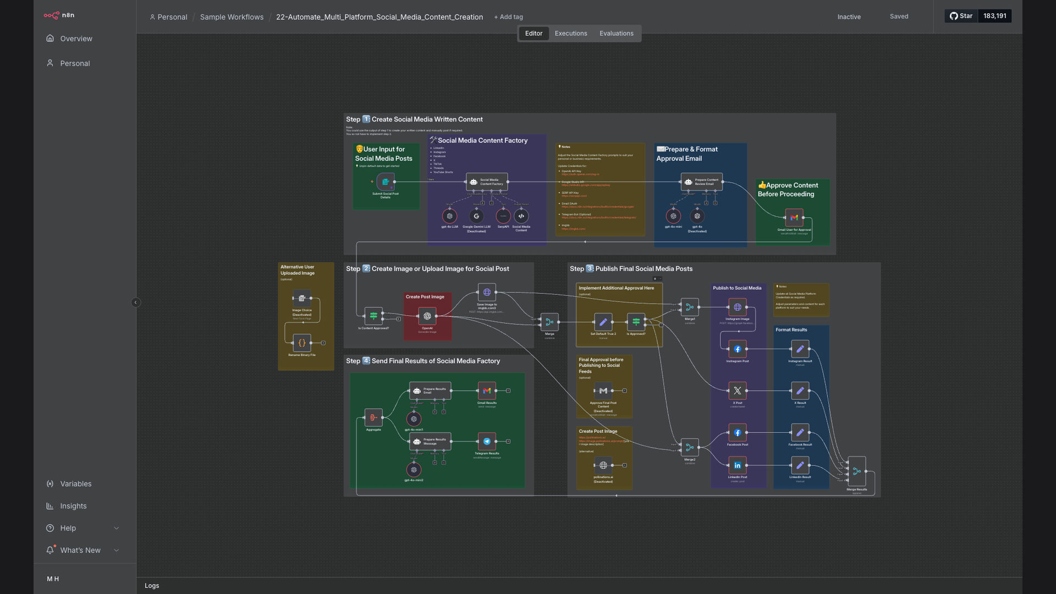
Task: Switch to the Editor tab
Action: [533, 34]
